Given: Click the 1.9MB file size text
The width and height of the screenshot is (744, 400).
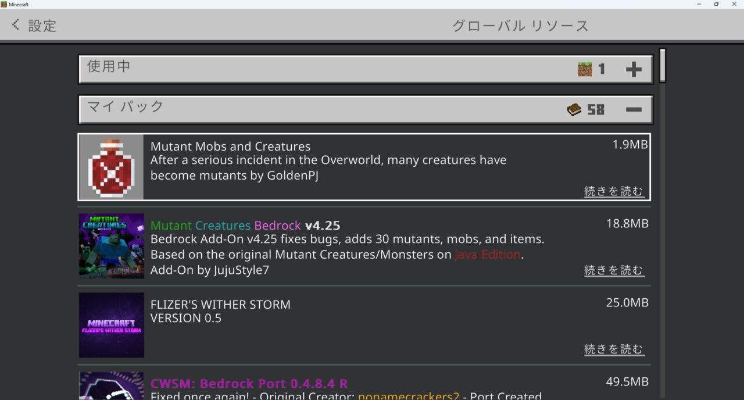Looking at the screenshot, I should click(x=630, y=145).
